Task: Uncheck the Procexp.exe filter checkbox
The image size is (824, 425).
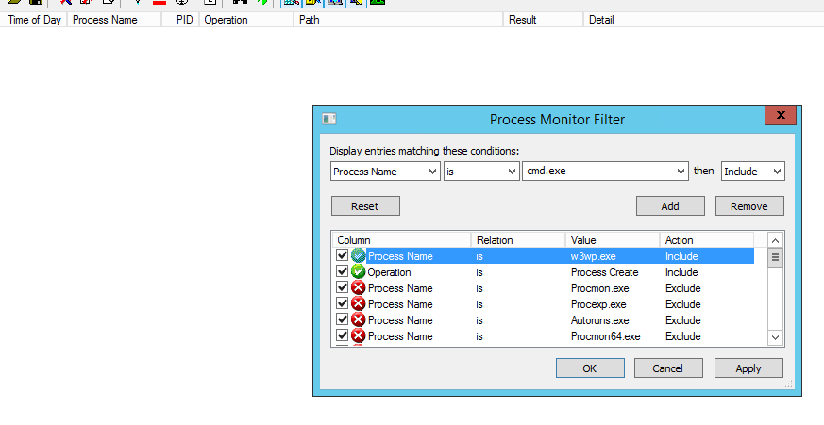Action: (x=342, y=304)
